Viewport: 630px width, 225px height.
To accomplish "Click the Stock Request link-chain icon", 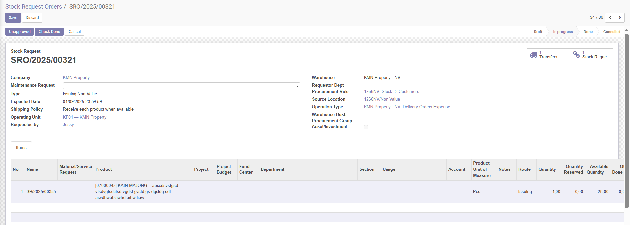I will point(576,55).
